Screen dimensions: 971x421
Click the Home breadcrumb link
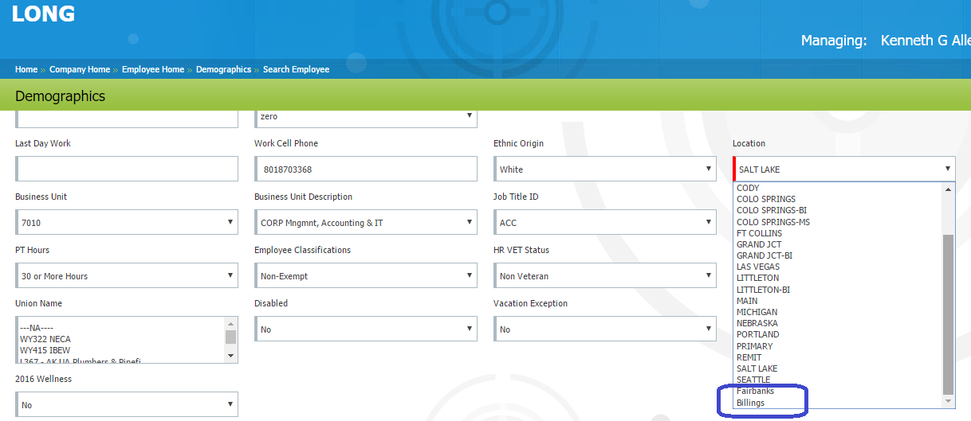coord(26,70)
